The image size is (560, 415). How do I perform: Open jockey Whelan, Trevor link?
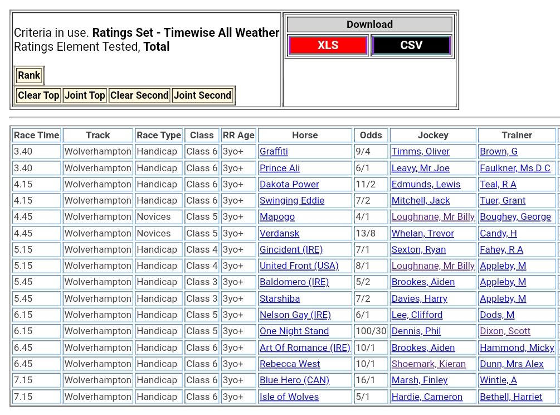click(x=422, y=234)
